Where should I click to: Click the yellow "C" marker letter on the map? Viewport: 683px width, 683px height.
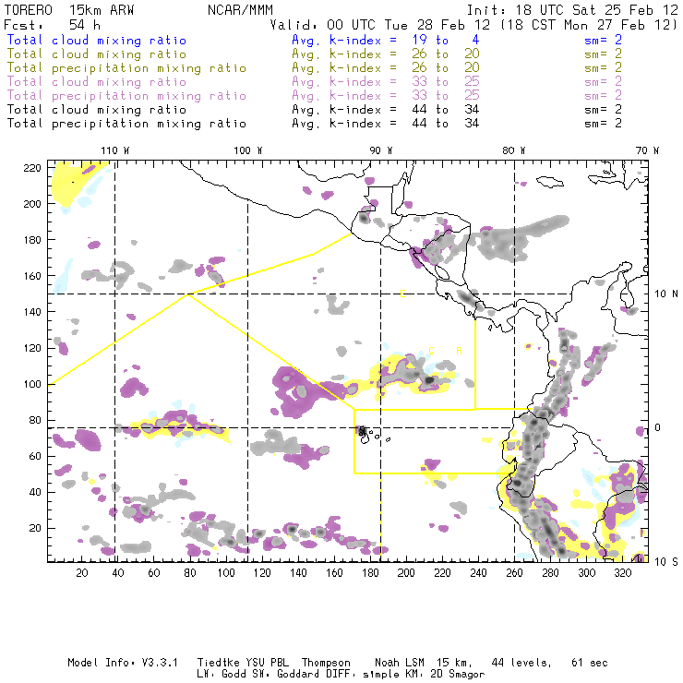[431, 351]
